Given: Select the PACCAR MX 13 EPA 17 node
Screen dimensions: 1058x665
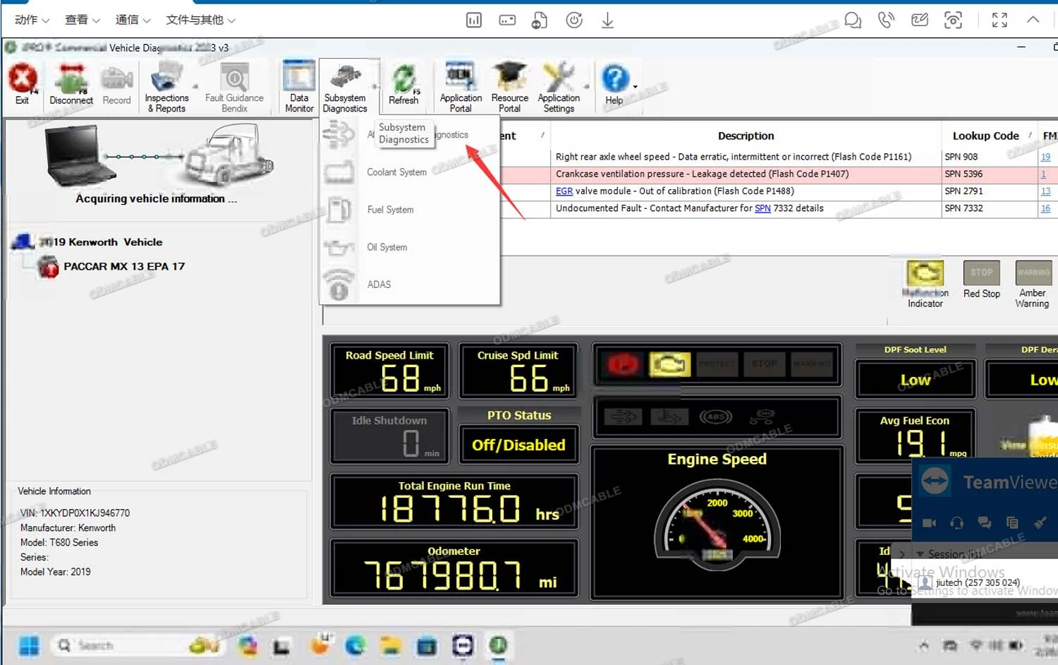Looking at the screenshot, I should [124, 266].
